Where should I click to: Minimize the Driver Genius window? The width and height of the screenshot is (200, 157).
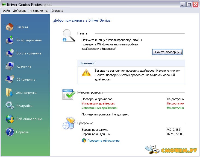(x=183, y=5)
